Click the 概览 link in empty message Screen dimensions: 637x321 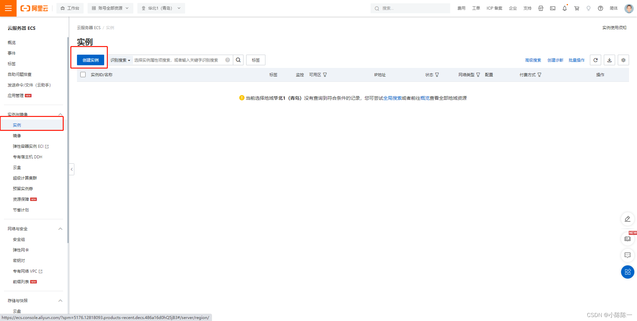coord(425,98)
